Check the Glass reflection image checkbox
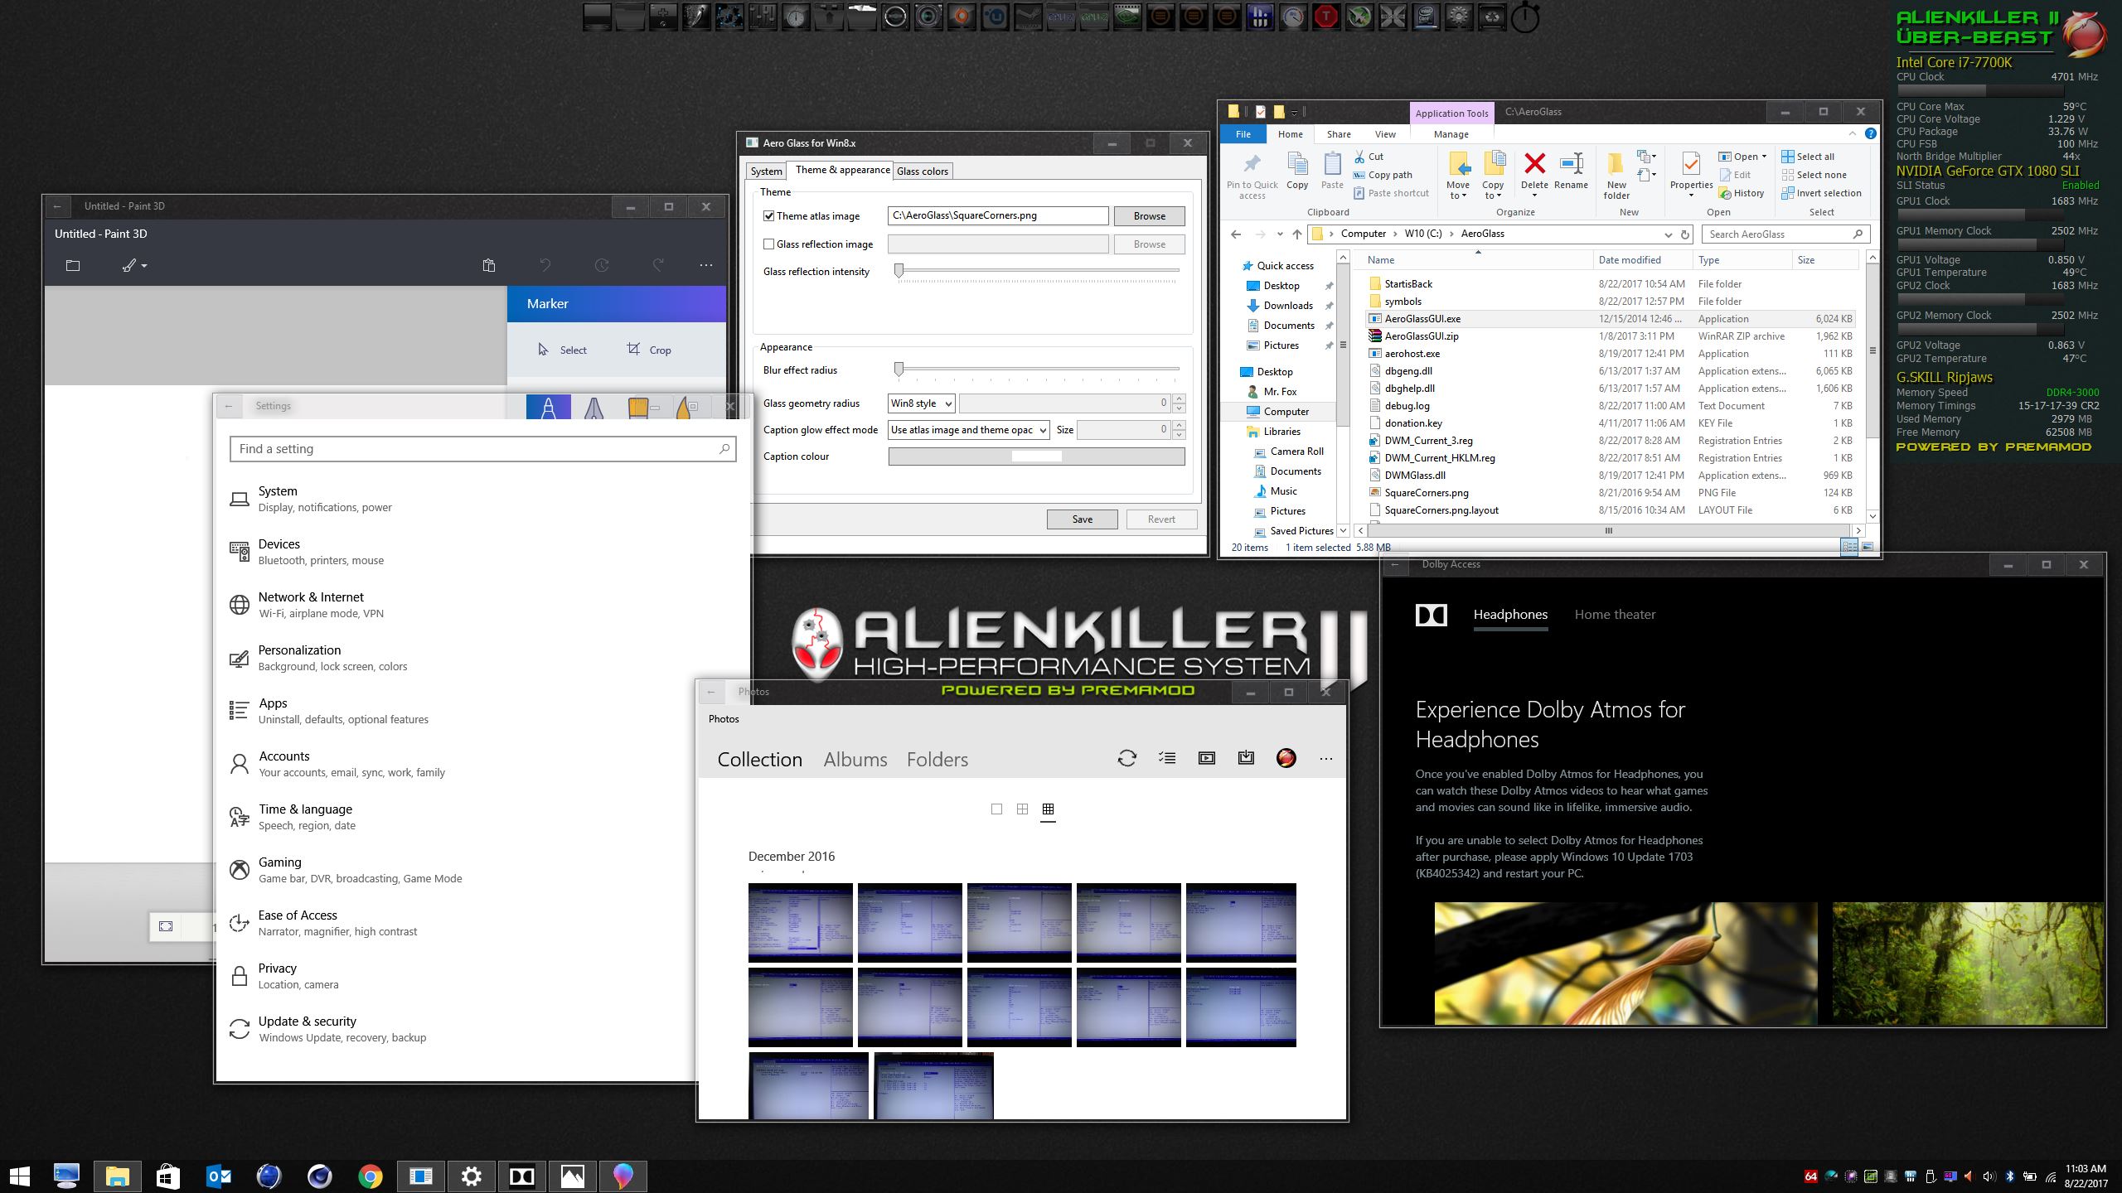Image resolution: width=2122 pixels, height=1193 pixels. [x=769, y=244]
